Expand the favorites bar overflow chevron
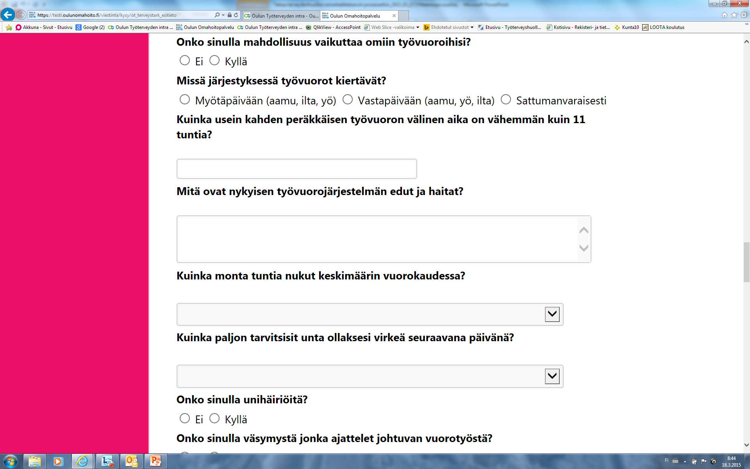The width and height of the screenshot is (750, 469). click(x=747, y=24)
